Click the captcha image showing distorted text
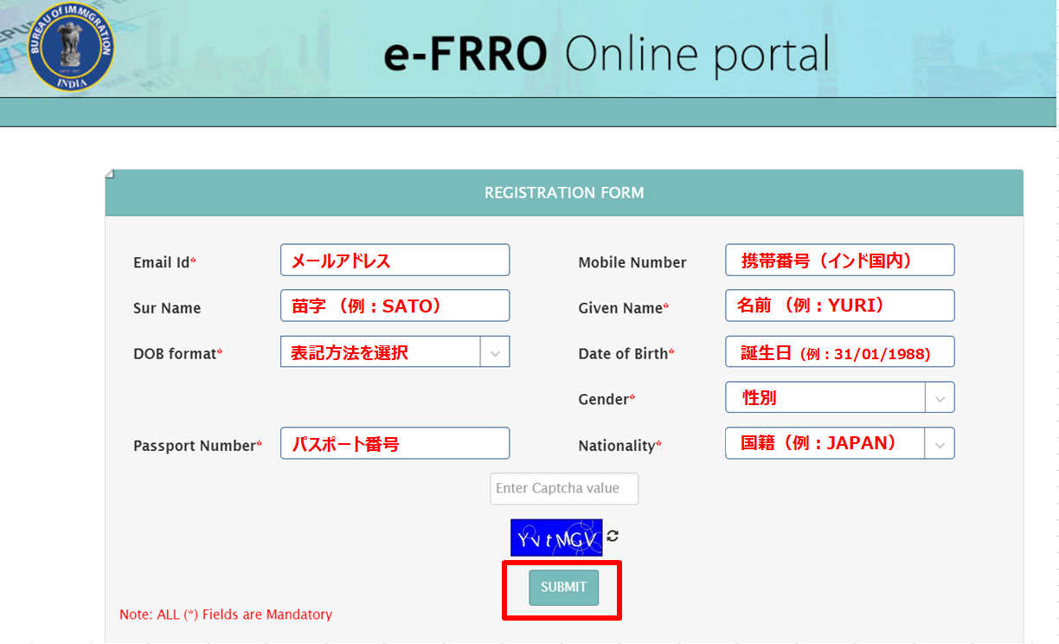This screenshot has height=644, width=1059. 555,537
